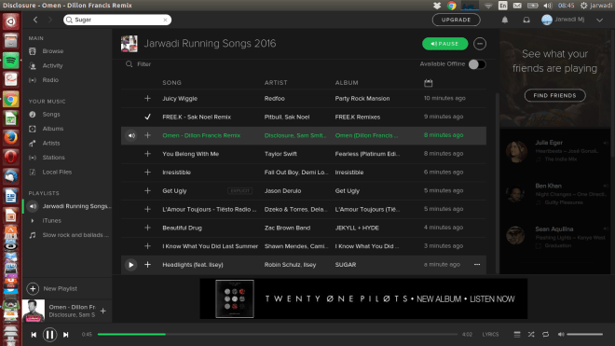Screen dimensions: 615x346
Task: Clear the Sugar search text
Action: [165, 20]
